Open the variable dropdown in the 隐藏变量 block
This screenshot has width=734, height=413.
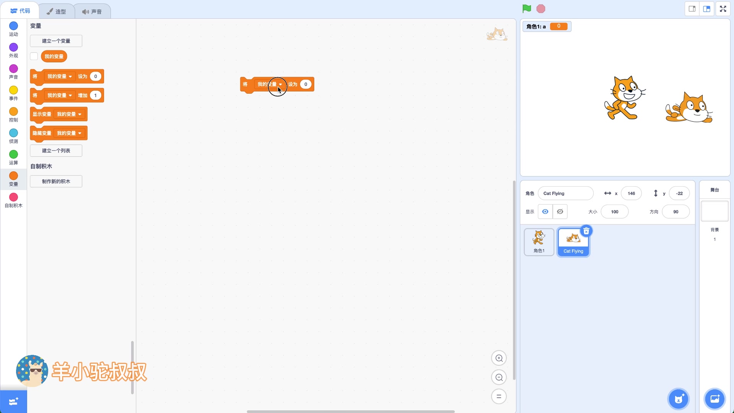click(80, 133)
